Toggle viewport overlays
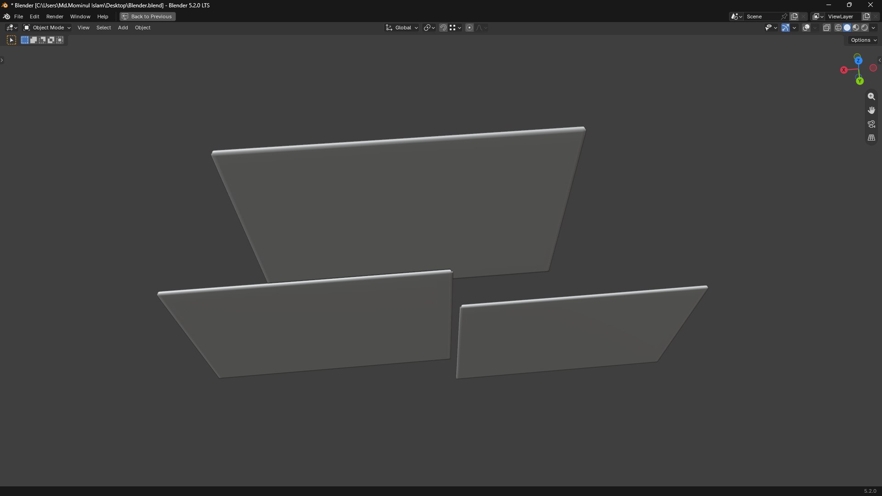 pyautogui.click(x=806, y=28)
